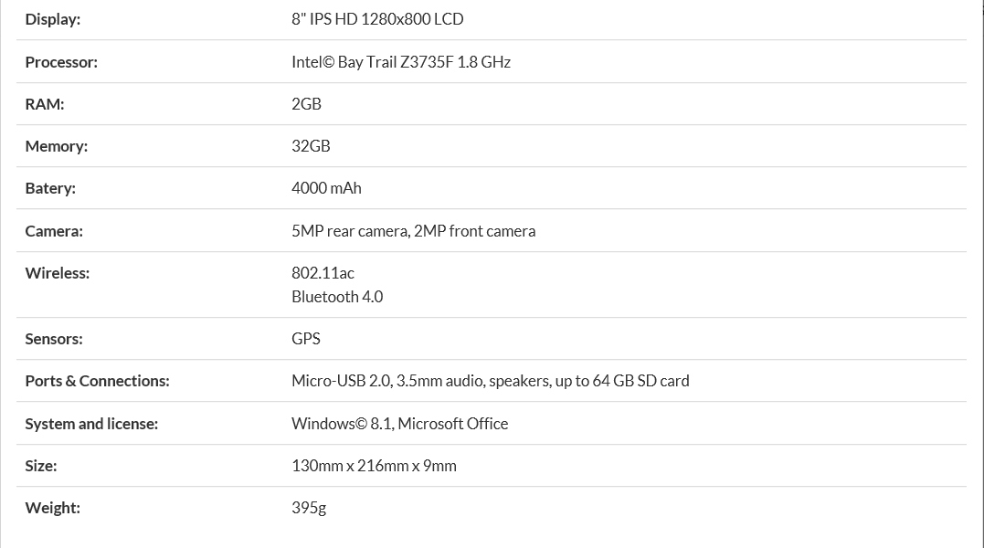The width and height of the screenshot is (984, 548).
Task: Click the 802.11ac wireless value
Action: point(323,273)
